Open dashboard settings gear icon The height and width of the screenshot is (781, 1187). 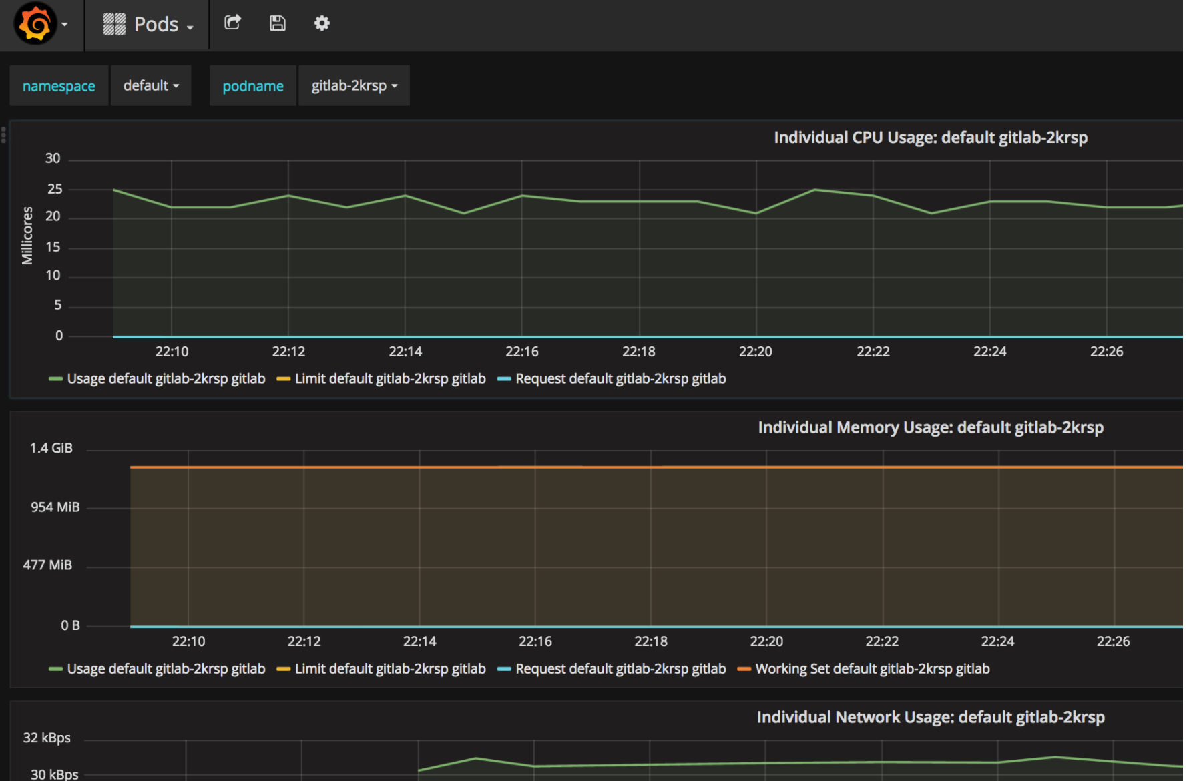tap(322, 23)
